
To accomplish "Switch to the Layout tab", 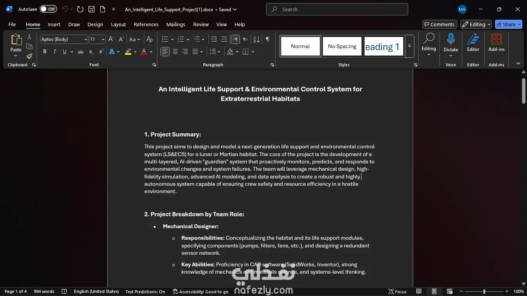I will [x=118, y=24].
